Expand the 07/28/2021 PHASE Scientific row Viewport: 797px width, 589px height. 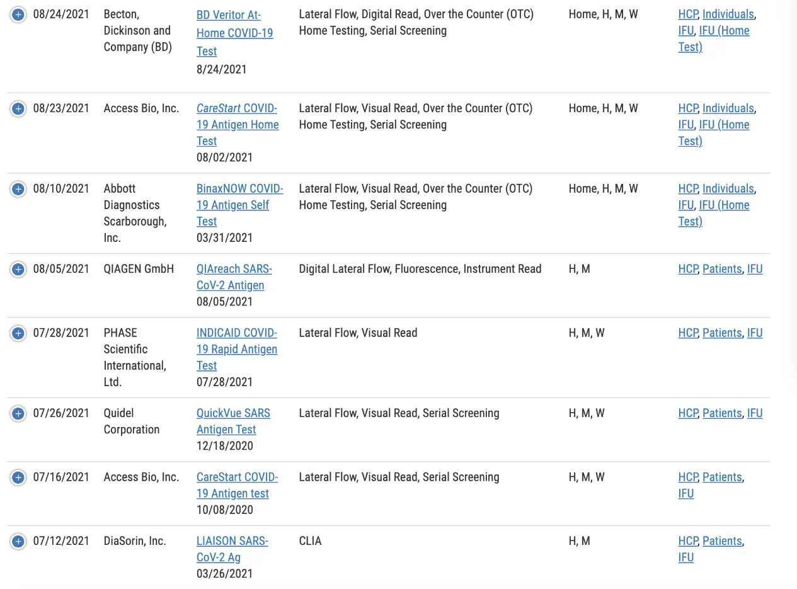[x=18, y=333]
